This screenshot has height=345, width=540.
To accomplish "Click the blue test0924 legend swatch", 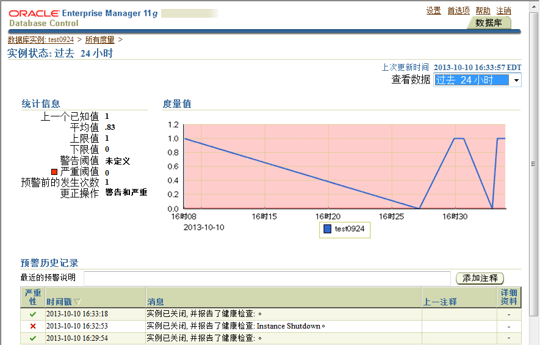I will [x=328, y=229].
